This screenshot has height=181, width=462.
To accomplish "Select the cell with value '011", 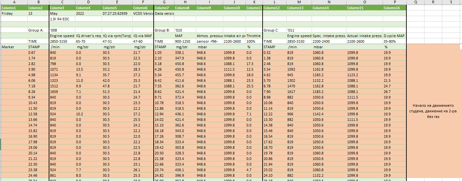I will tap(298, 30).
